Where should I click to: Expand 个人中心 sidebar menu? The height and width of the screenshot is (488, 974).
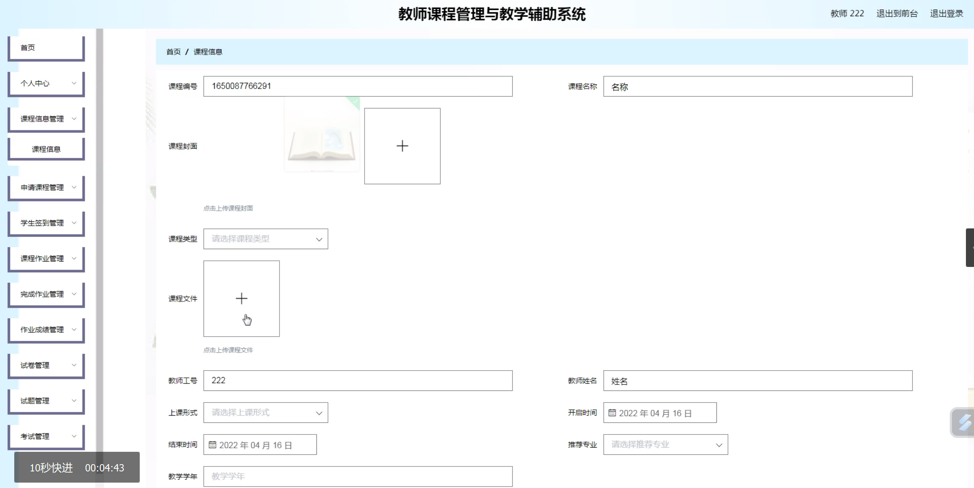click(46, 83)
